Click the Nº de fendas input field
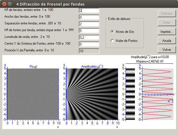The height and width of the screenshot is (135, 178). coord(89,10)
